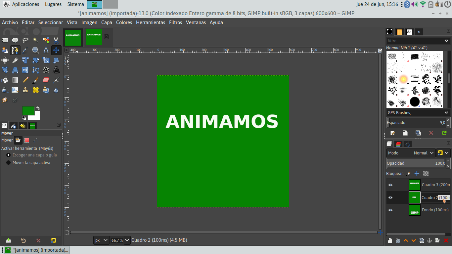Image resolution: width=452 pixels, height=254 pixels.
Task: Anchor the floating layer using anchor icon
Action: tap(429, 240)
